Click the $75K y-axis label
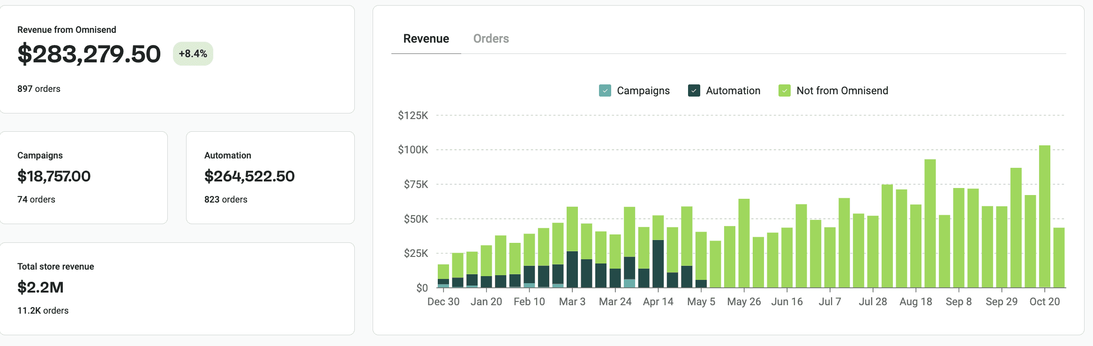Image resolution: width=1093 pixels, height=346 pixels. (x=416, y=184)
